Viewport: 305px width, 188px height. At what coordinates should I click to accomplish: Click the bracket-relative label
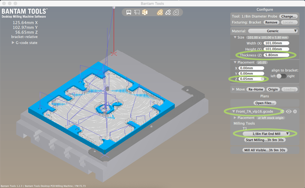pyautogui.click(x=24, y=37)
